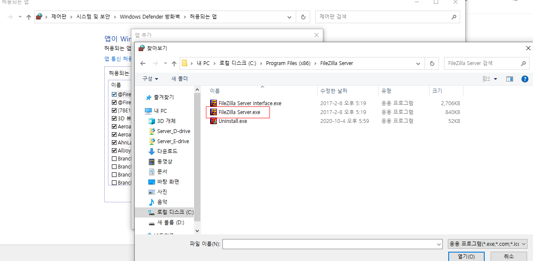The image size is (533, 261).
Task: Click navigation pane scrollbar up arrow
Action: coord(197,89)
